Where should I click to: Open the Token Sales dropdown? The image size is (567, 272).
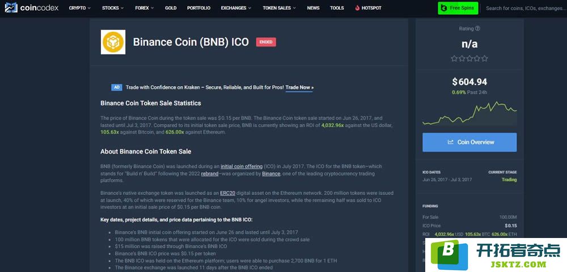tap(279, 8)
